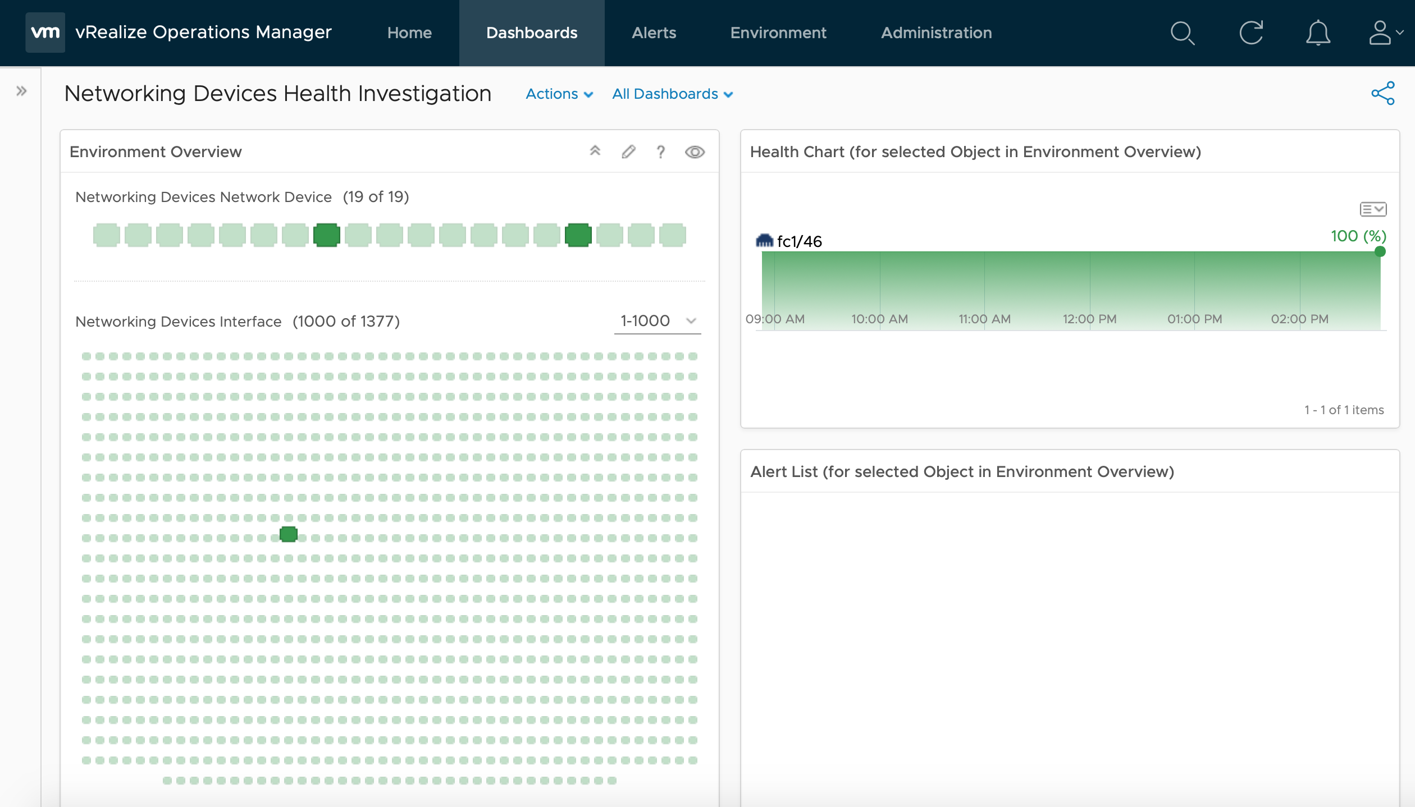Open the Dashboards tab
Viewport: 1415px width, 807px height.
[x=532, y=32]
